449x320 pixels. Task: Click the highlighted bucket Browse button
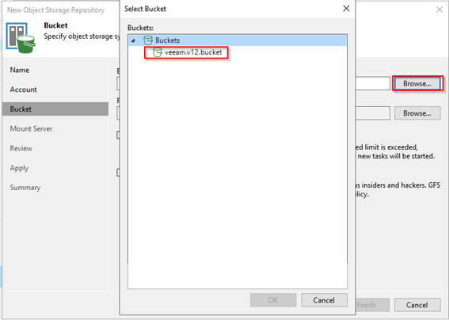pyautogui.click(x=417, y=84)
